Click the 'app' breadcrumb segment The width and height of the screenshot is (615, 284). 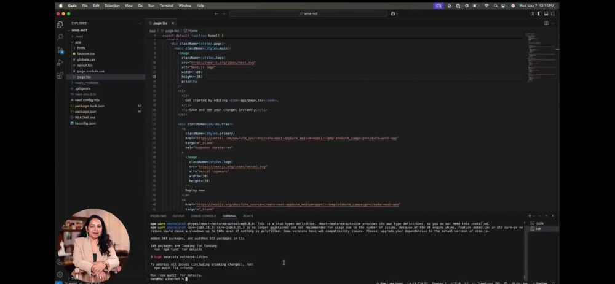(152, 31)
